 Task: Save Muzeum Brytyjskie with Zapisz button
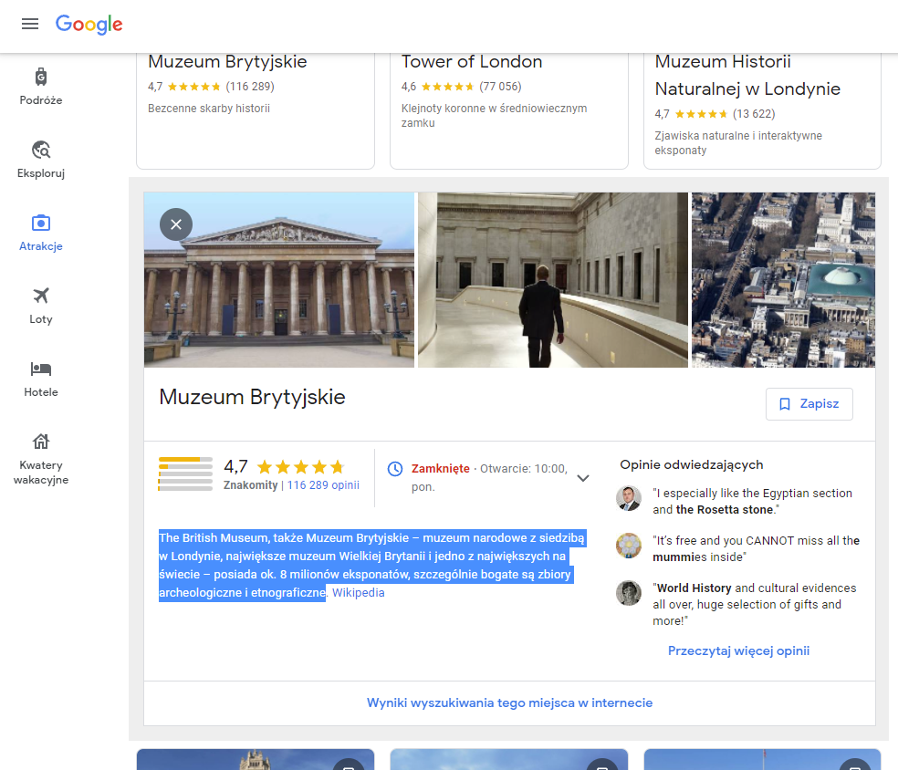point(809,404)
